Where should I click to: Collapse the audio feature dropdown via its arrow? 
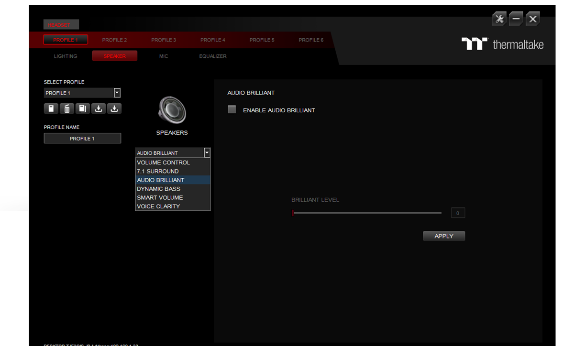coord(207,153)
